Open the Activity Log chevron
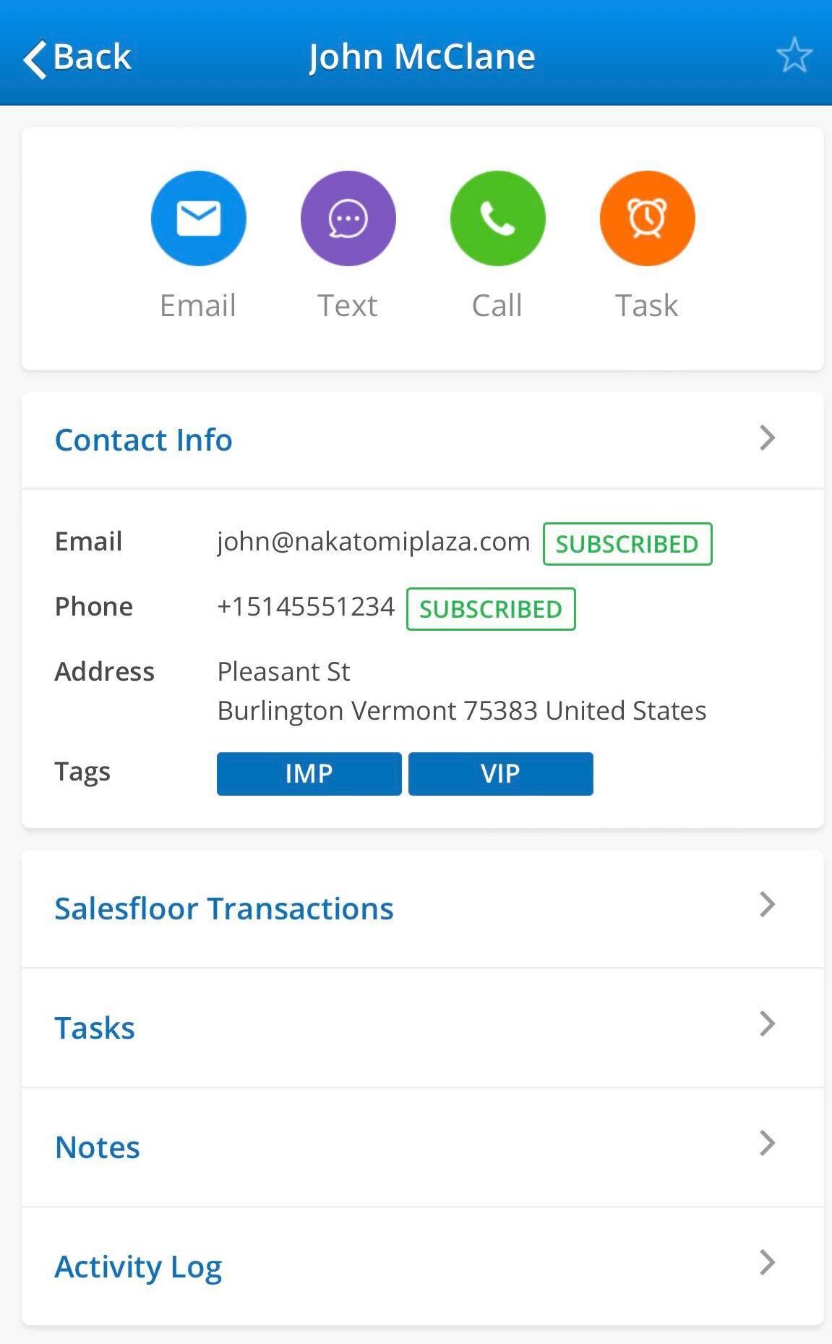 click(x=767, y=1262)
